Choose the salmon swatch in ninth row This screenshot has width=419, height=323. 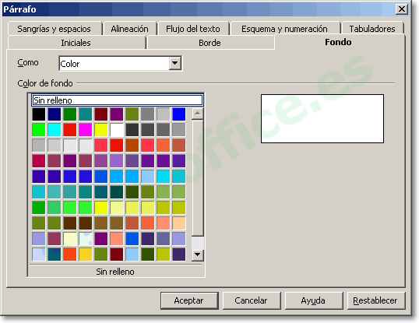point(117,239)
